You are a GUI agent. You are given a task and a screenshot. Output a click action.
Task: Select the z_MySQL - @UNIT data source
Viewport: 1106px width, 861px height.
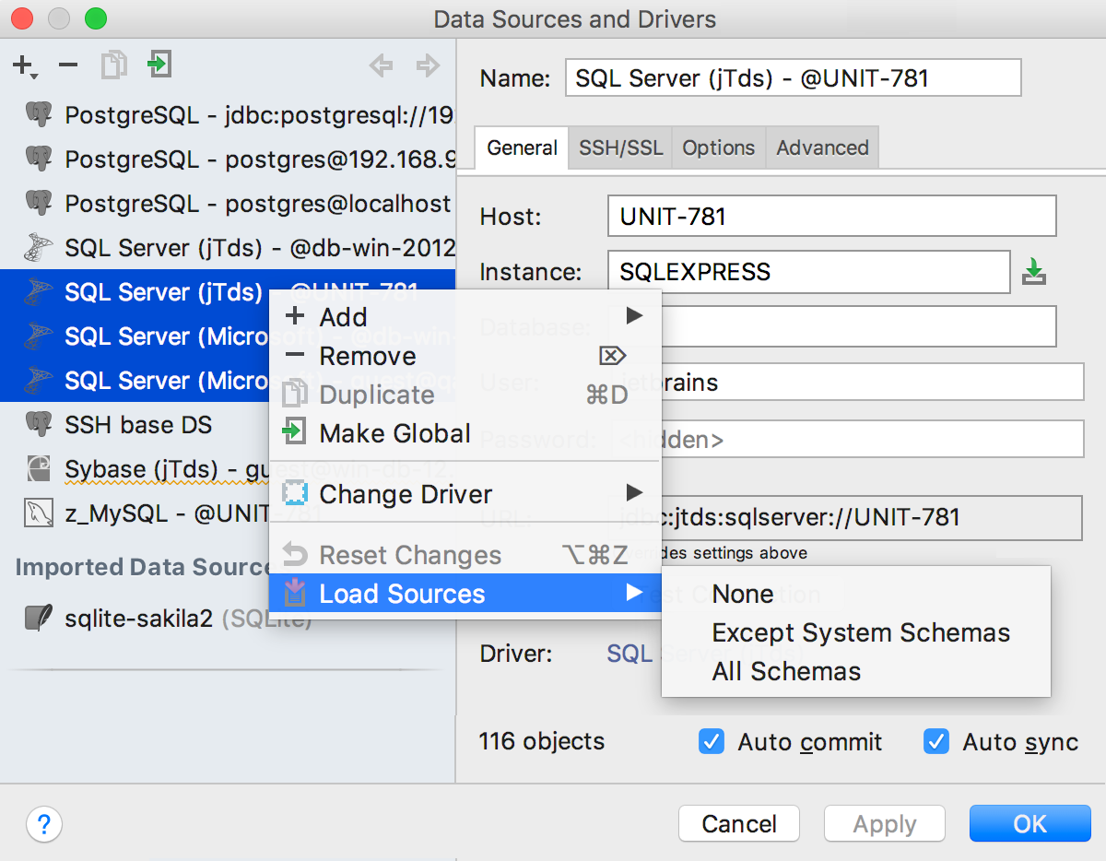click(228, 513)
